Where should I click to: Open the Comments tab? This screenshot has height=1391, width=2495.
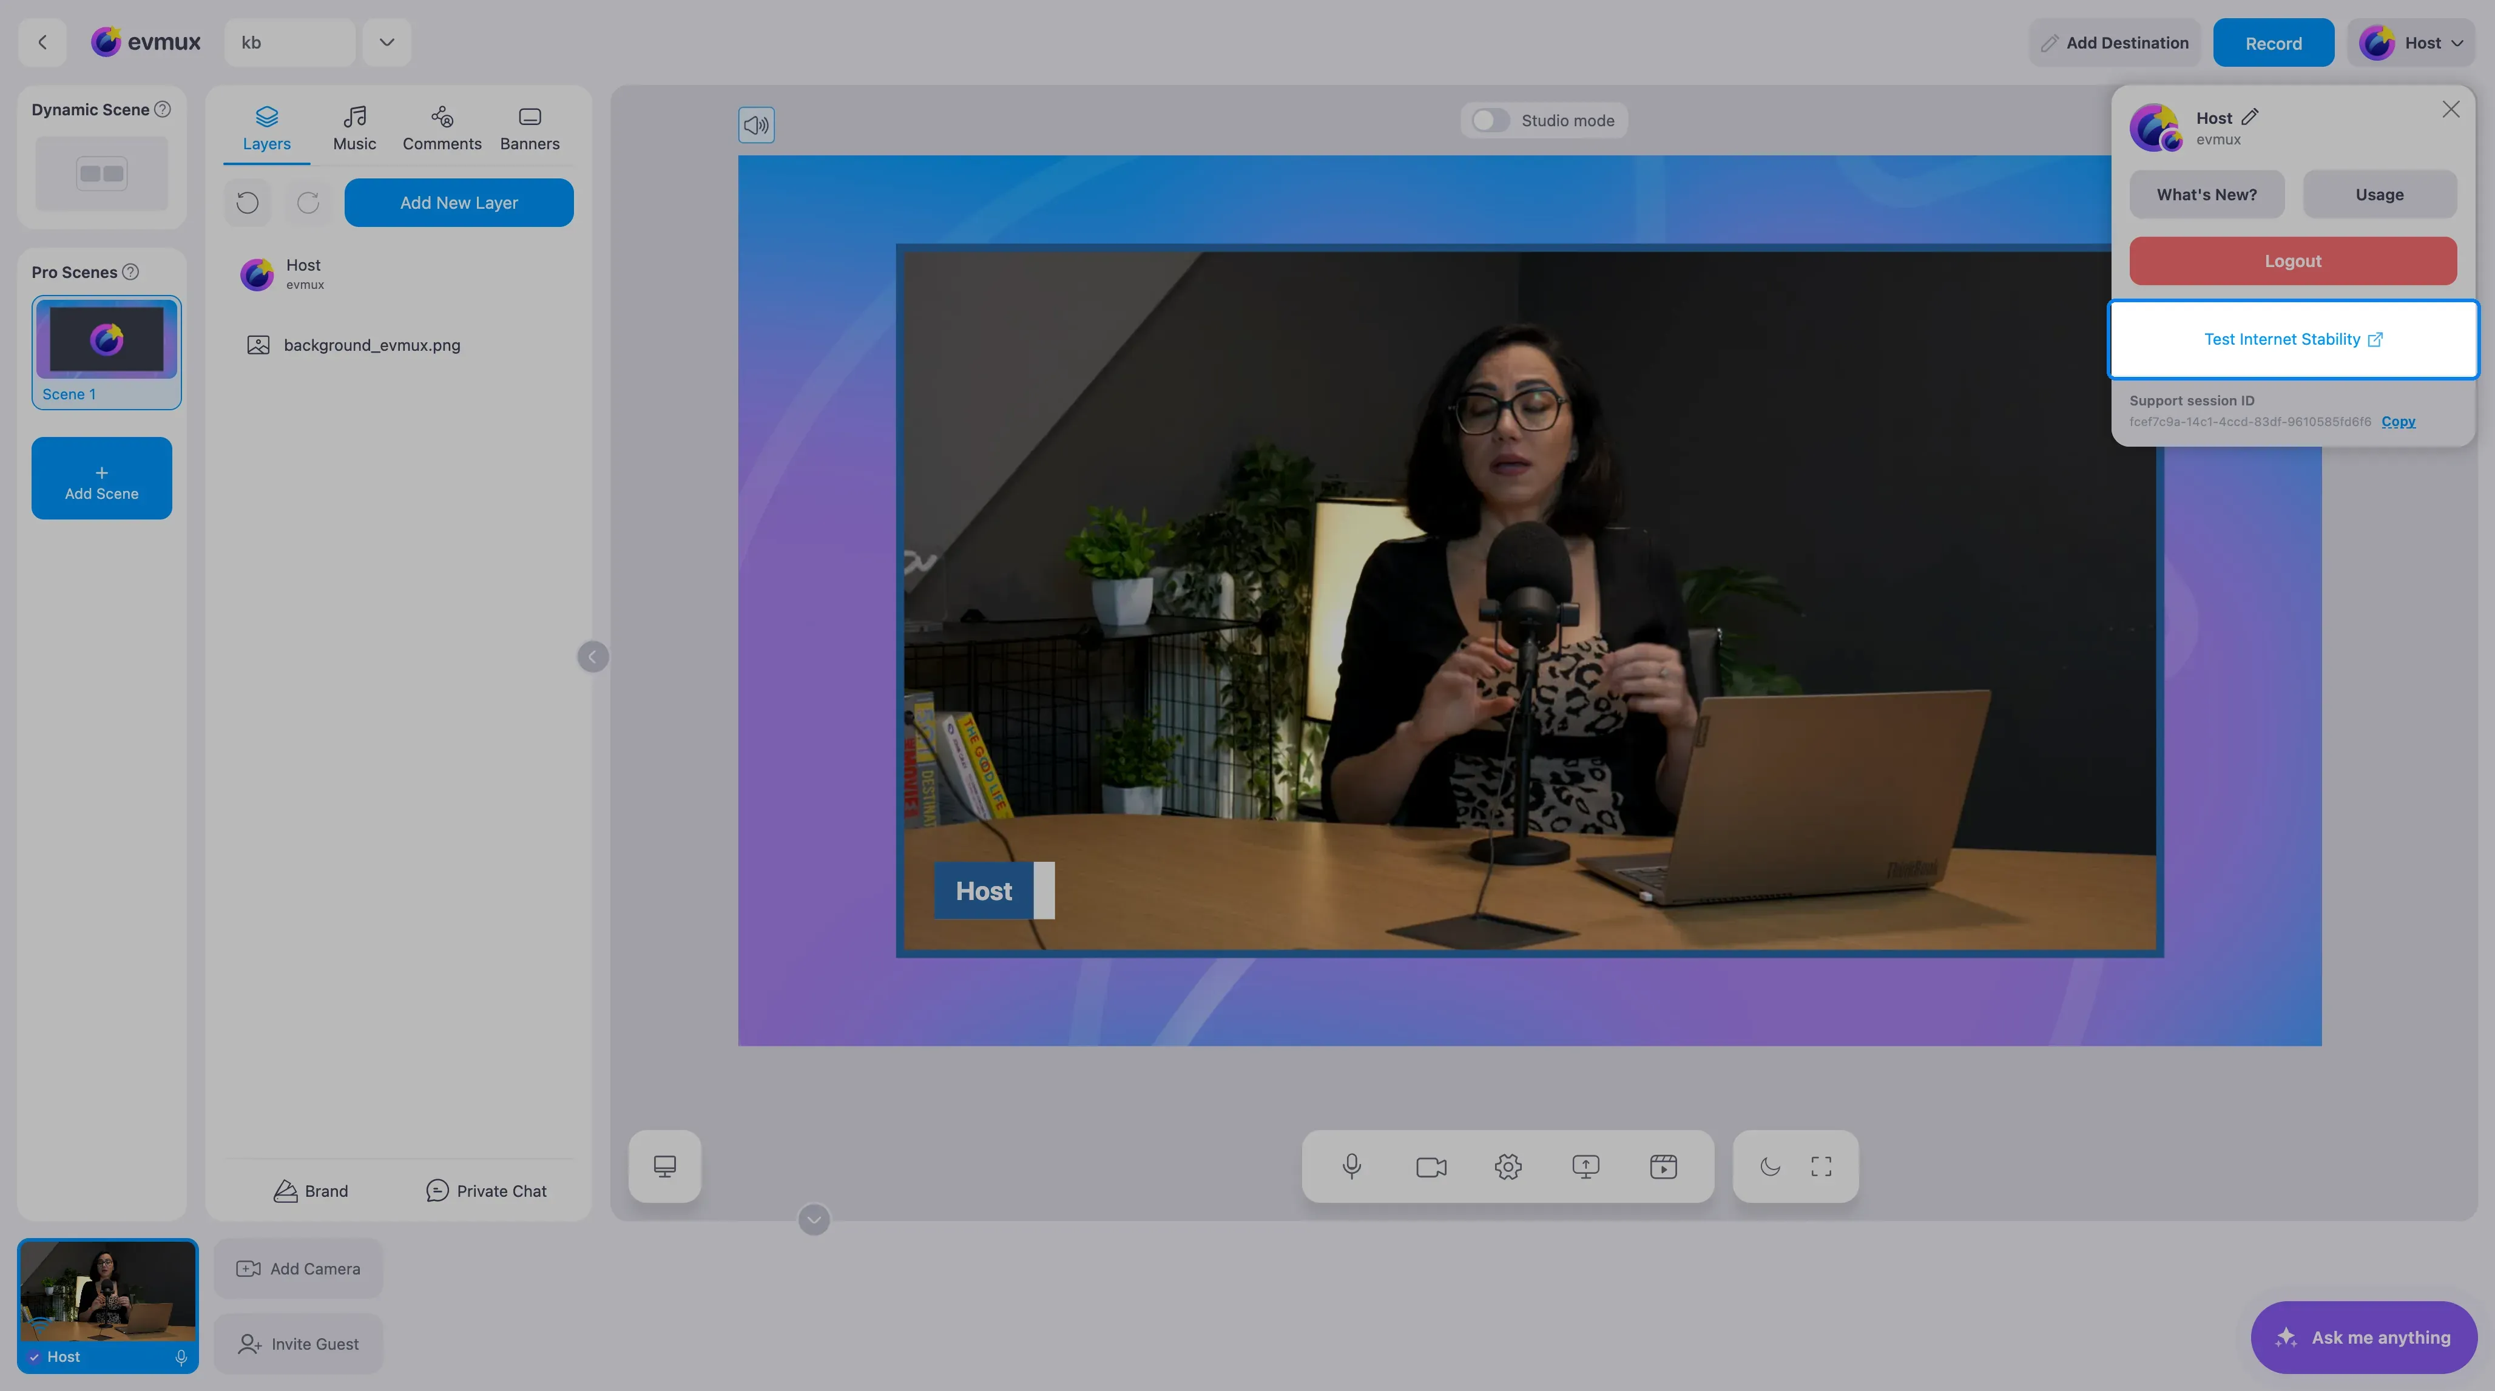pyautogui.click(x=442, y=129)
